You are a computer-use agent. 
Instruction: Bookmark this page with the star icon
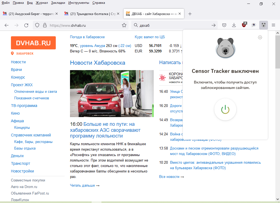click(x=124, y=25)
